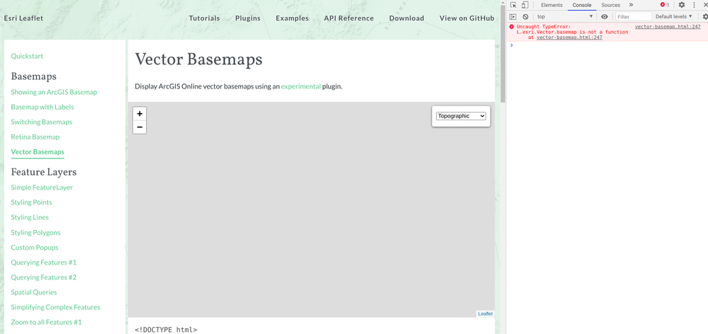Toggle the device toolbar icon in DevTools
Image resolution: width=708 pixels, height=334 pixels.
coord(524,5)
